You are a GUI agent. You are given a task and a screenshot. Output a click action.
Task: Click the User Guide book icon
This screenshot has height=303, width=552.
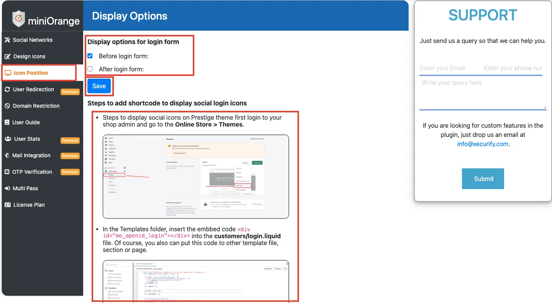7,122
